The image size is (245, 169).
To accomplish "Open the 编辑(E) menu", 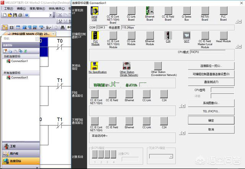I will click(21, 8).
